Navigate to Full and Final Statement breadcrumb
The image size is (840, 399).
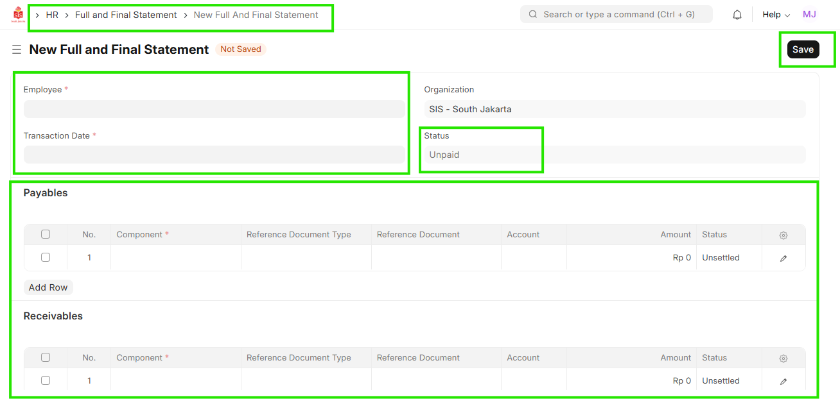(x=126, y=15)
